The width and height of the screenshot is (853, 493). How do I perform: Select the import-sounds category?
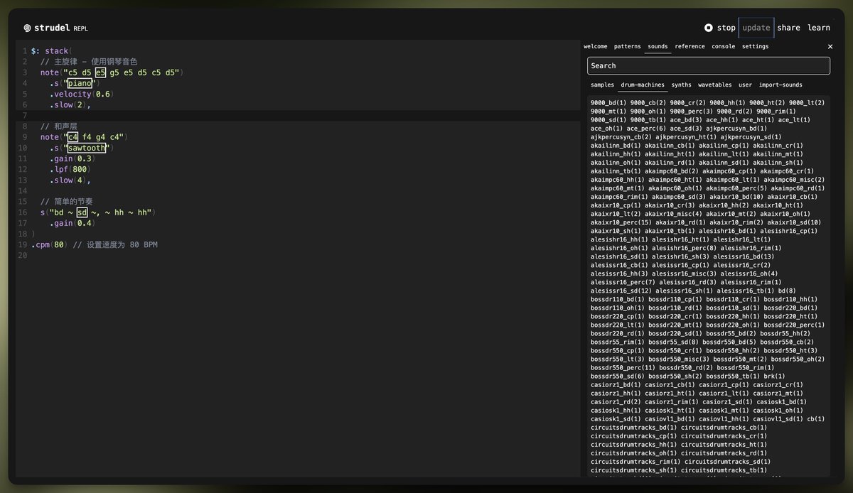(x=780, y=85)
